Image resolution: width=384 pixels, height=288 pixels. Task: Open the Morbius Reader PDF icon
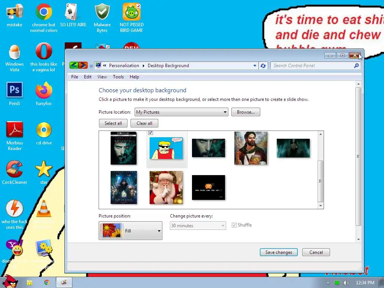point(15,129)
